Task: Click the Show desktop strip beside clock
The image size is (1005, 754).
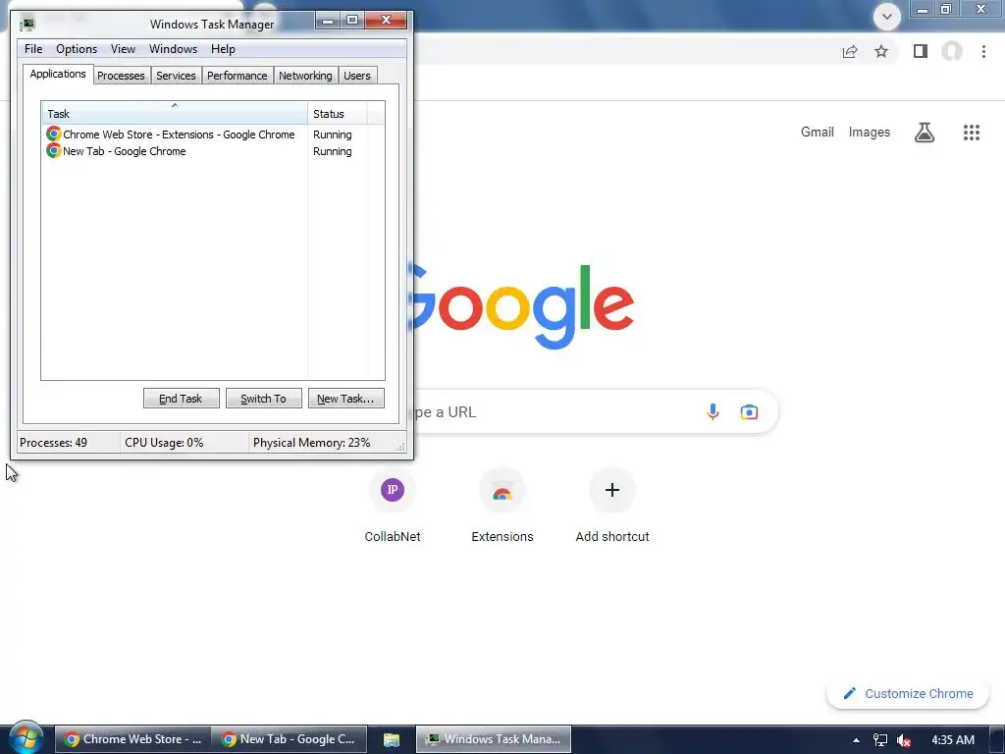Action: tap(997, 740)
